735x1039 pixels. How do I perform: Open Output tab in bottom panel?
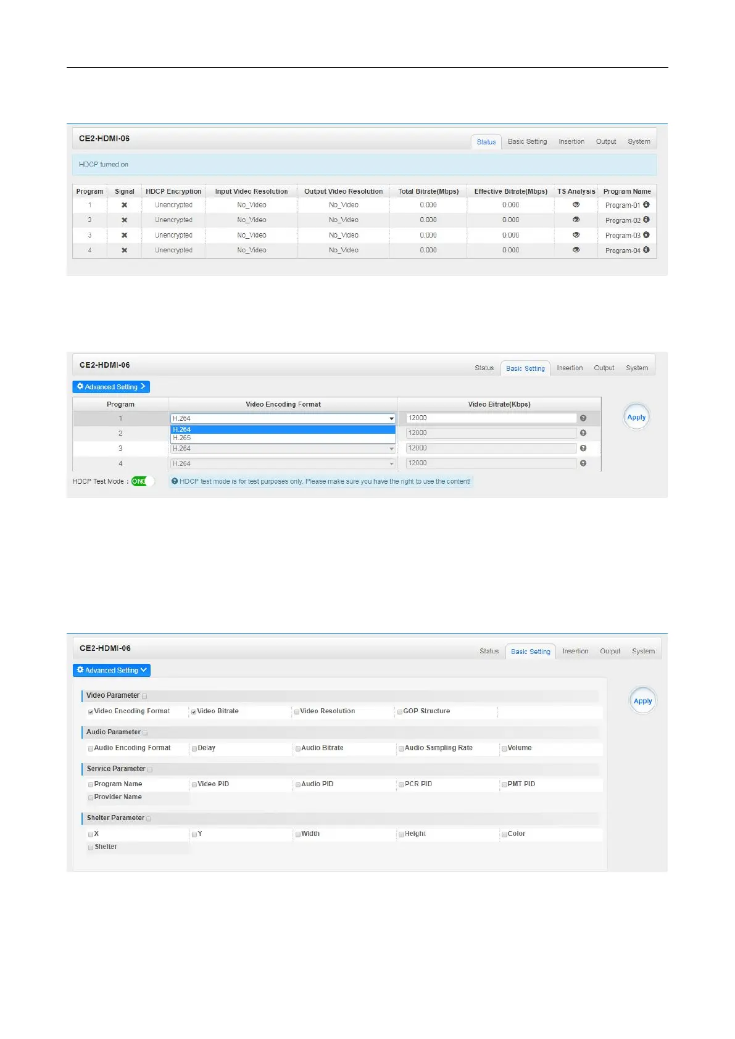(610, 651)
